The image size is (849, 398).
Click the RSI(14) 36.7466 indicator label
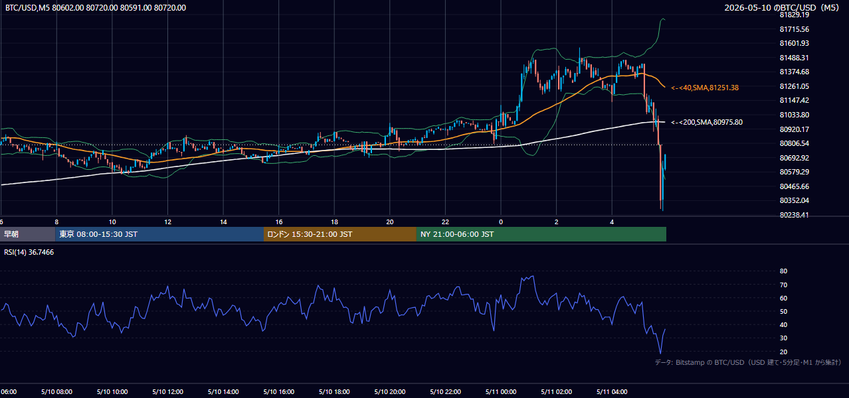tap(29, 252)
